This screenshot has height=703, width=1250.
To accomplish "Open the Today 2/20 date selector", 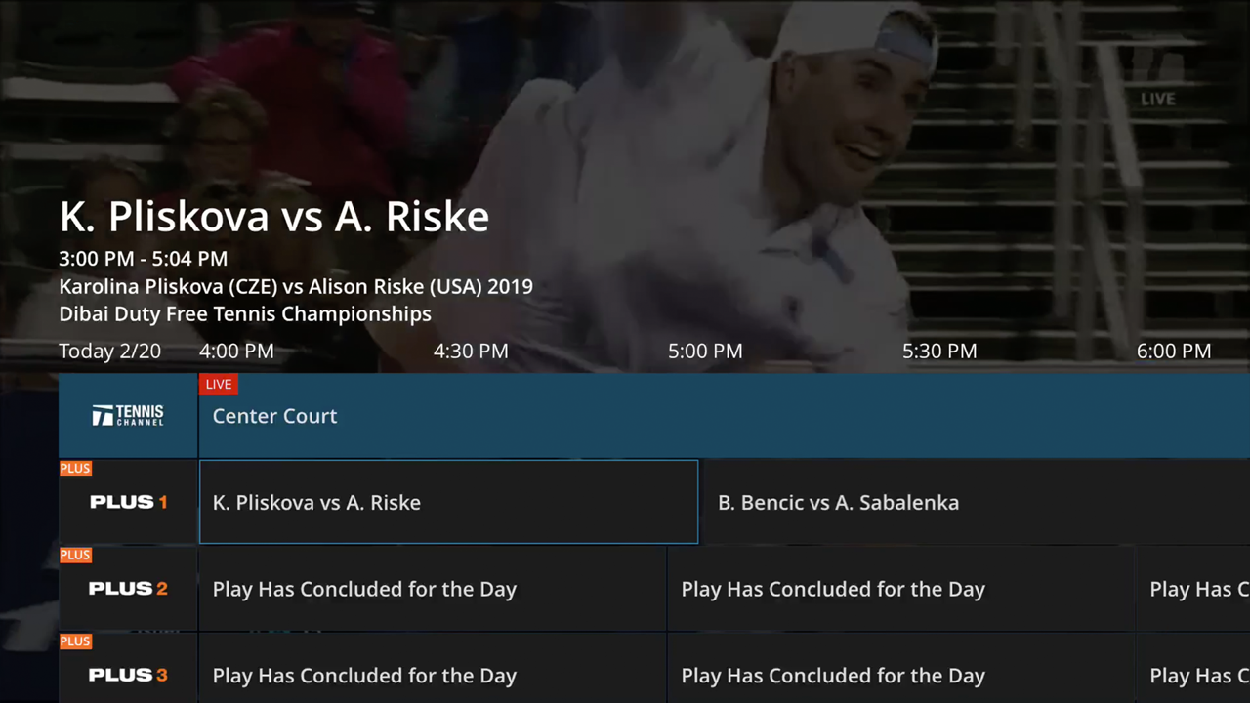I will (109, 351).
